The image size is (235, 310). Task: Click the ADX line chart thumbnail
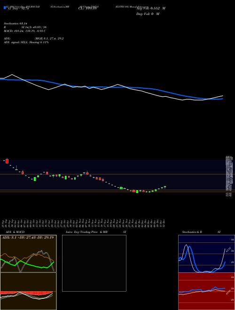28,254
